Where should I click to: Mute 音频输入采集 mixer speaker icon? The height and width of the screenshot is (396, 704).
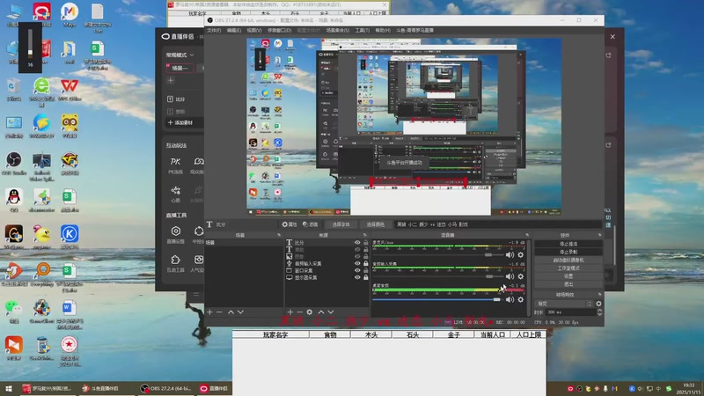tap(510, 276)
